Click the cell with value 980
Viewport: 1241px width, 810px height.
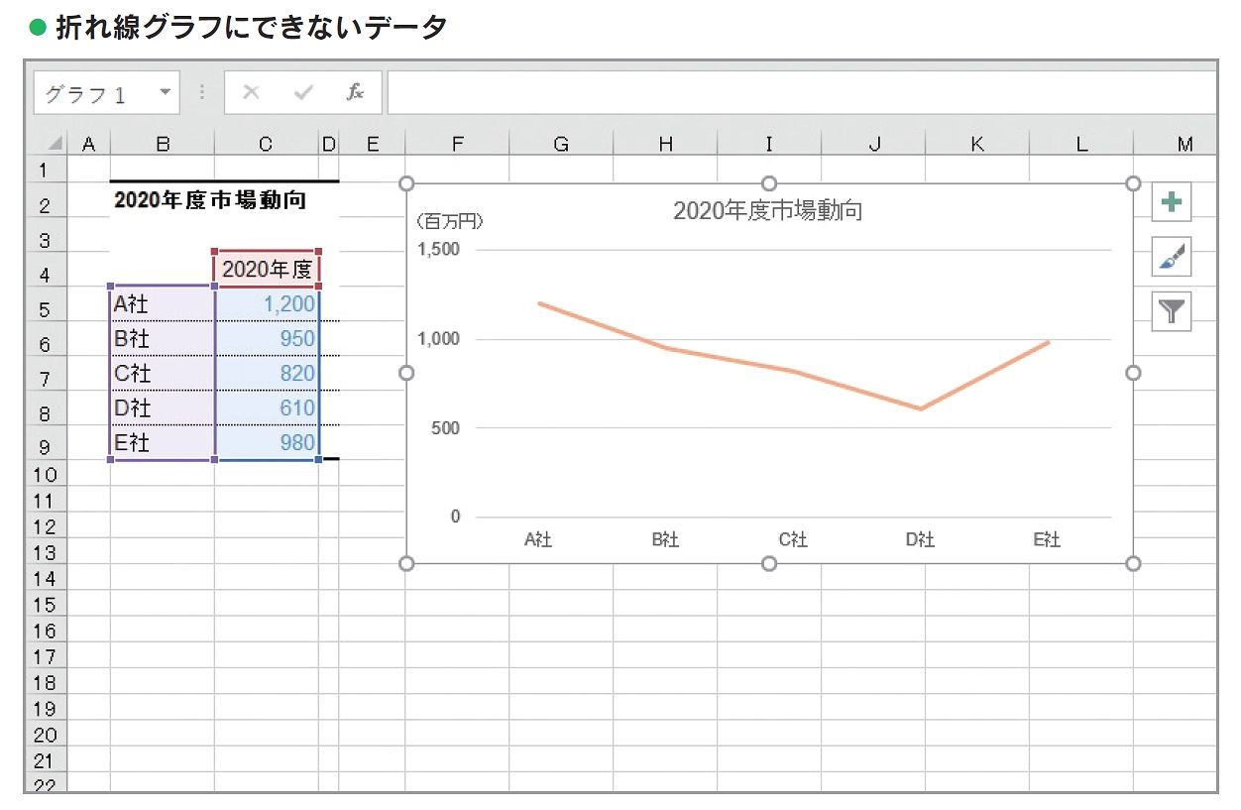click(267, 442)
